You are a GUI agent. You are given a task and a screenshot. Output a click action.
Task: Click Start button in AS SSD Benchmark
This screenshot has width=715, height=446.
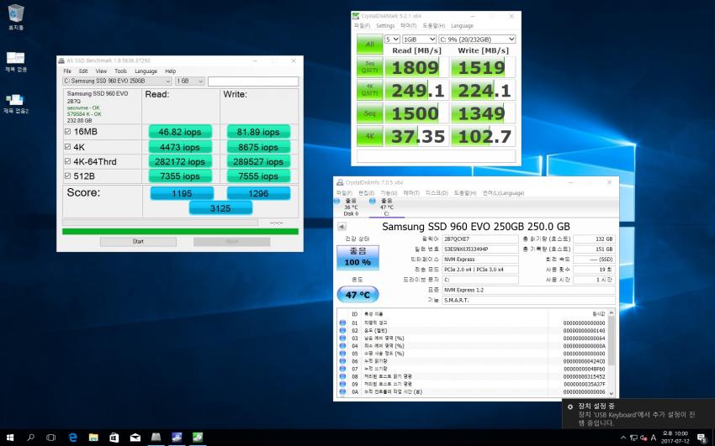(138, 241)
